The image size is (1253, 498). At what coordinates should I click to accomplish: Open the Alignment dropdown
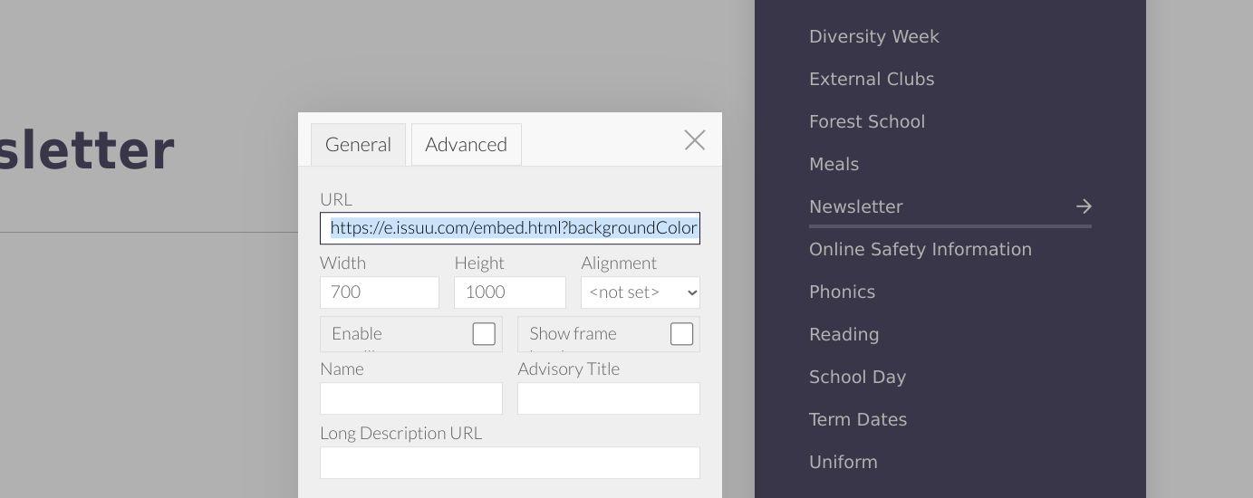[x=641, y=292]
